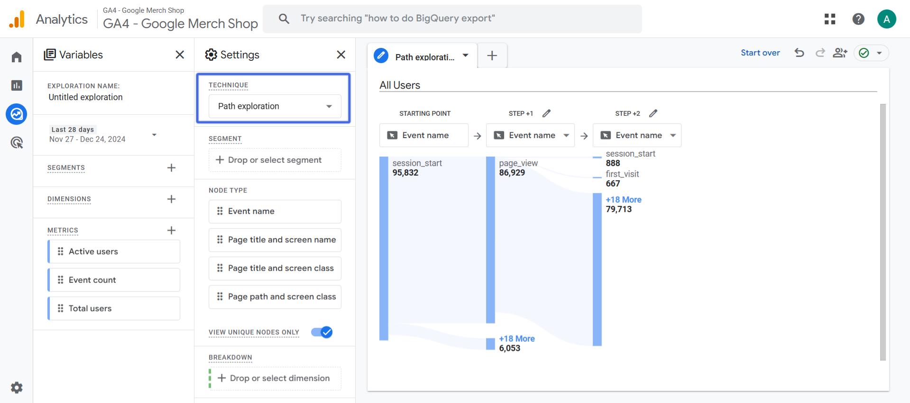Open Admin settings gear at bottom left
This screenshot has height=403, width=910.
pos(17,388)
